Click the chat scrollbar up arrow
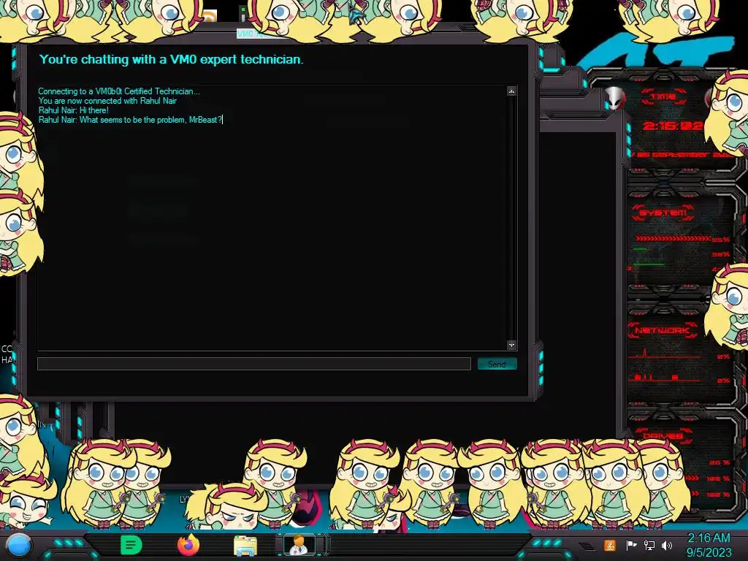The image size is (748, 561). (511, 91)
